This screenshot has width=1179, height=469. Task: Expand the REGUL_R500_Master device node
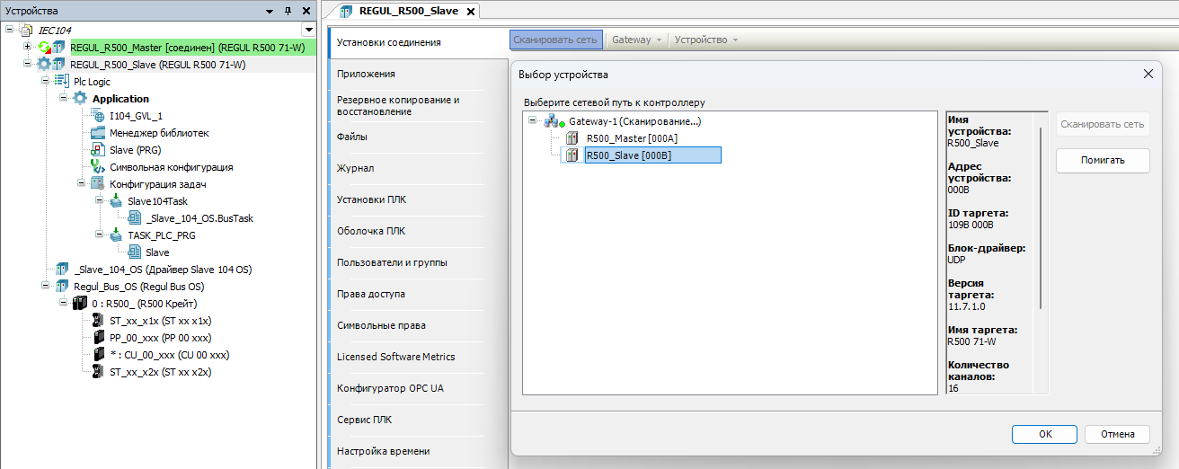27,47
